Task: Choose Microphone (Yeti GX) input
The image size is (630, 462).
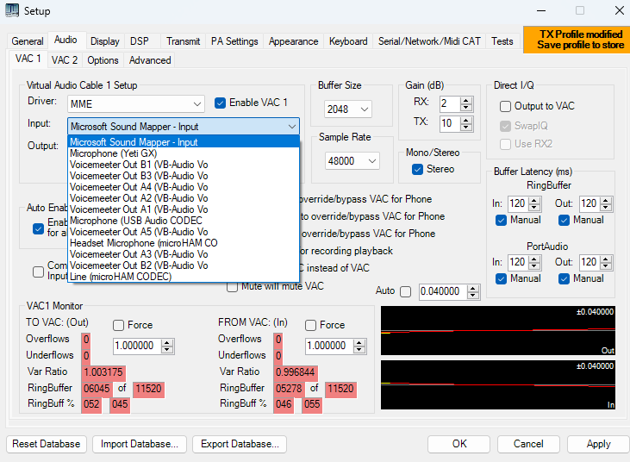Action: (184, 153)
